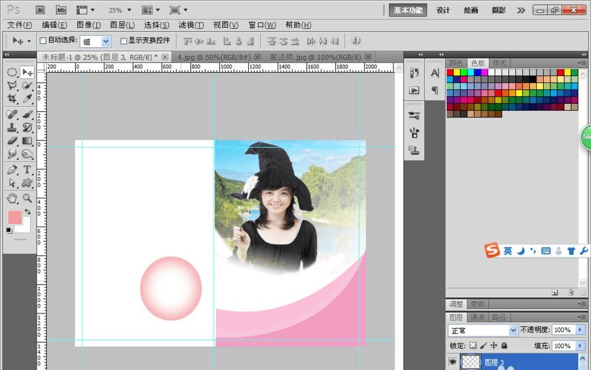This screenshot has height=370, width=591.
Task: Launch Adobe Bridge from the top bar
Action: pyautogui.click(x=41, y=10)
